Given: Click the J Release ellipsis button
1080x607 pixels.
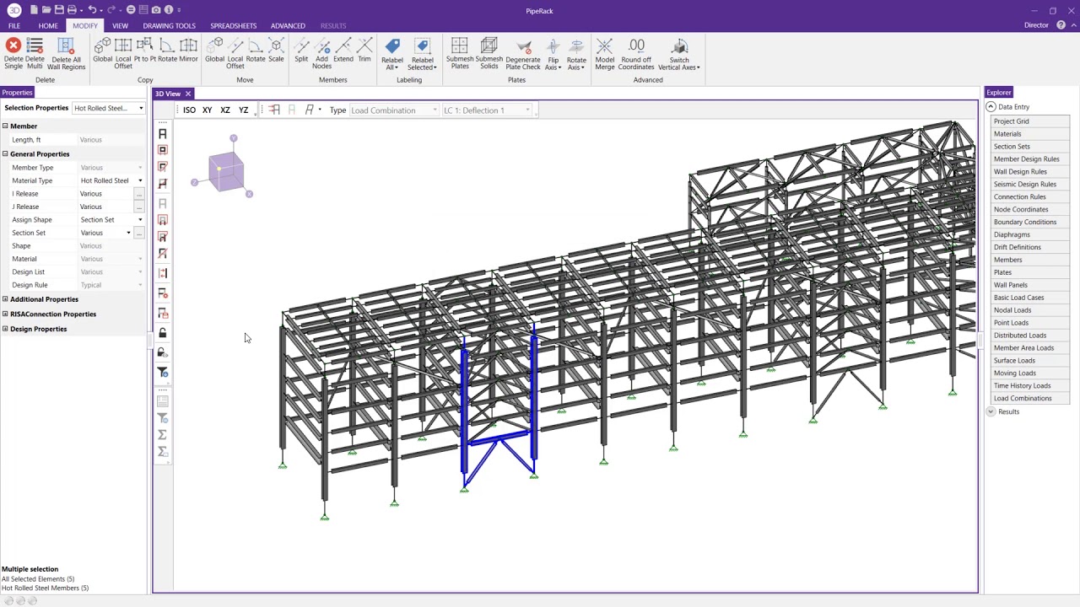Looking at the screenshot, I should coord(139,207).
